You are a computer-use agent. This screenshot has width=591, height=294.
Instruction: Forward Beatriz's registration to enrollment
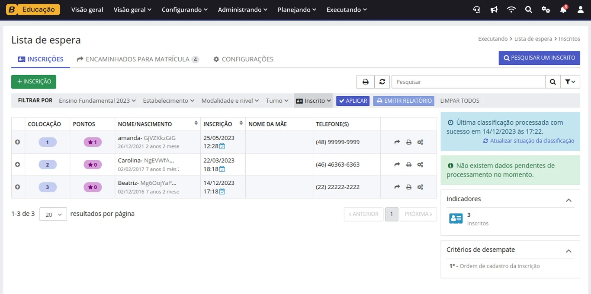(397, 187)
